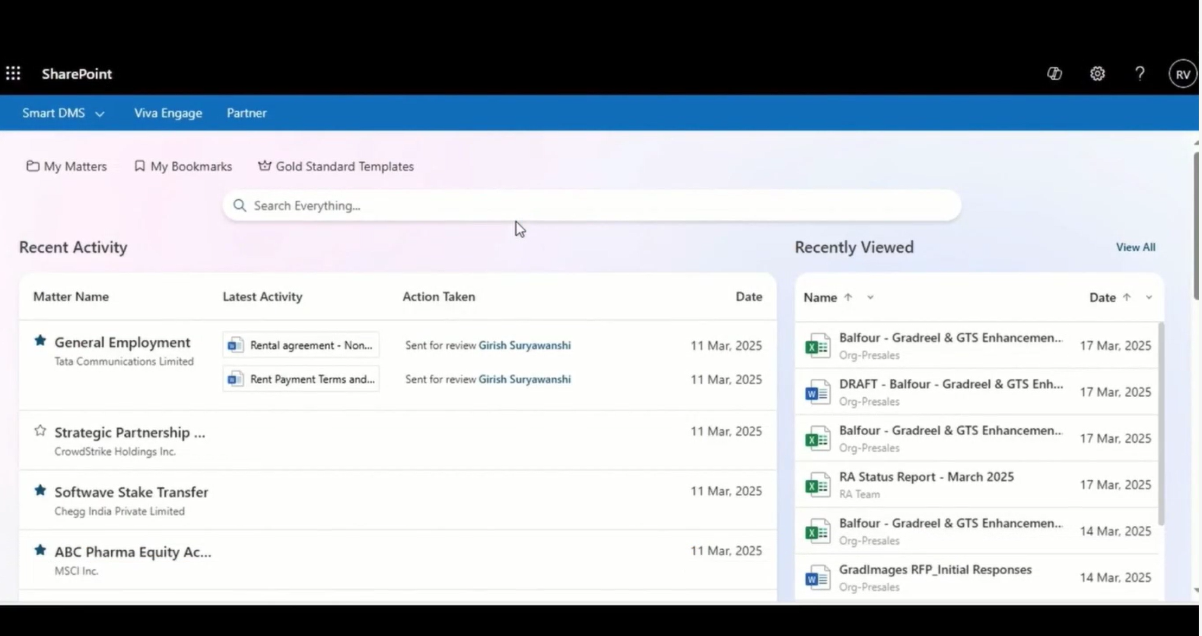Click Chegg India Private Limited subtitle
Image resolution: width=1202 pixels, height=636 pixels.
click(x=119, y=511)
